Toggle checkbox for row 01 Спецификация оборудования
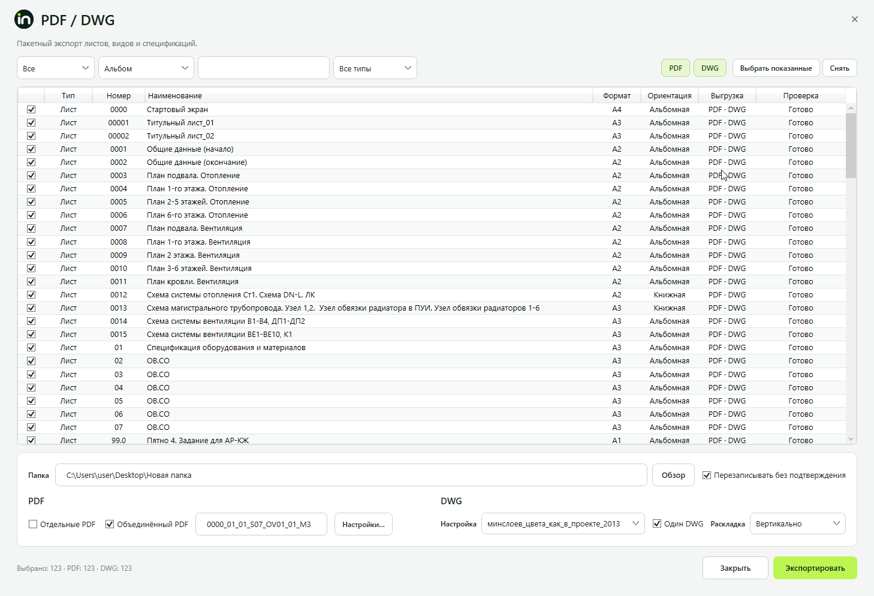The image size is (874, 596). pyautogui.click(x=31, y=348)
